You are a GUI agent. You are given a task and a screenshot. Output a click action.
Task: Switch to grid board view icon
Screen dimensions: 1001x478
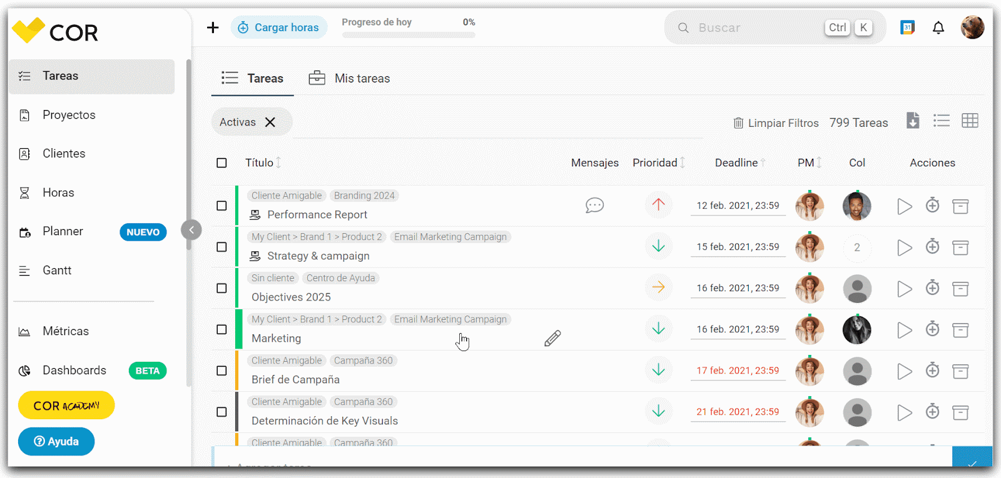click(x=970, y=121)
